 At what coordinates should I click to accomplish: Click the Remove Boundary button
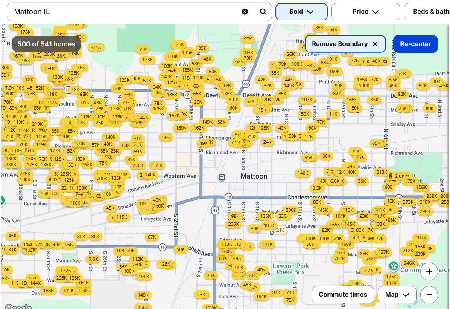(x=345, y=44)
